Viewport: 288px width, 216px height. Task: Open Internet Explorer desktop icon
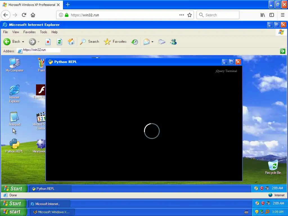pyautogui.click(x=14, y=94)
